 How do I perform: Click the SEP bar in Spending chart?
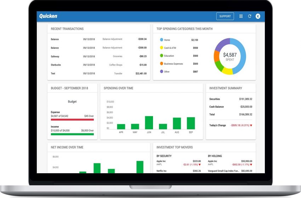[191, 123]
